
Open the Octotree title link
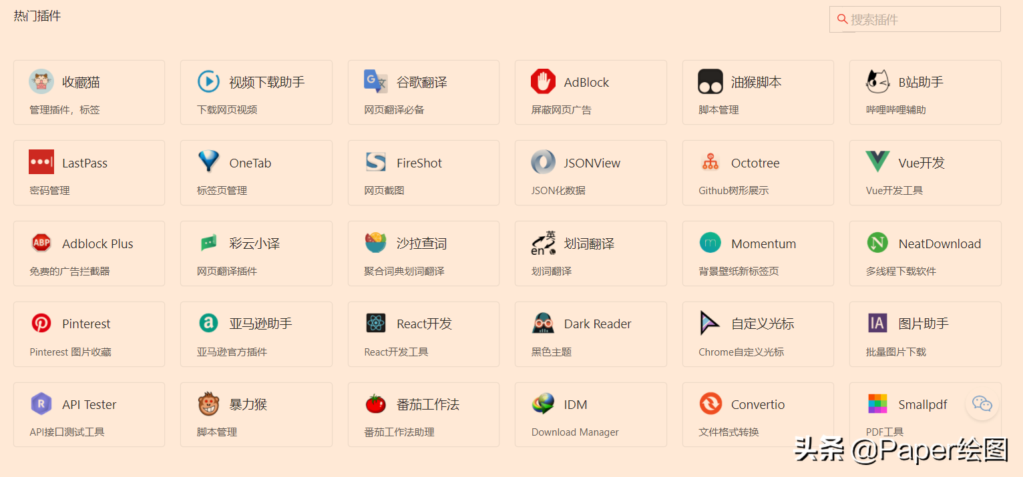(755, 163)
